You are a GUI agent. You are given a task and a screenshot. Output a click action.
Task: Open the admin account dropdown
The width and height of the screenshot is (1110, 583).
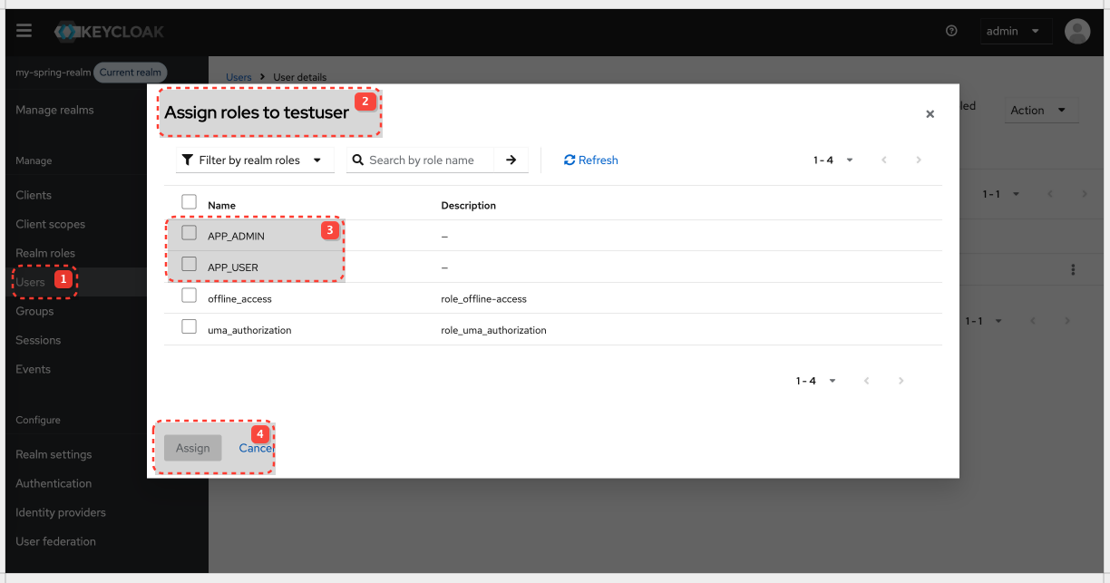[x=1016, y=30]
